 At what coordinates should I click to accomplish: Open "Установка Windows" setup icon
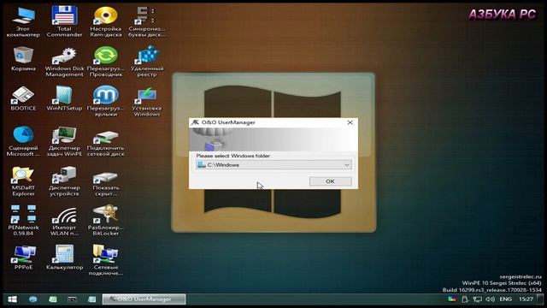coord(146,101)
